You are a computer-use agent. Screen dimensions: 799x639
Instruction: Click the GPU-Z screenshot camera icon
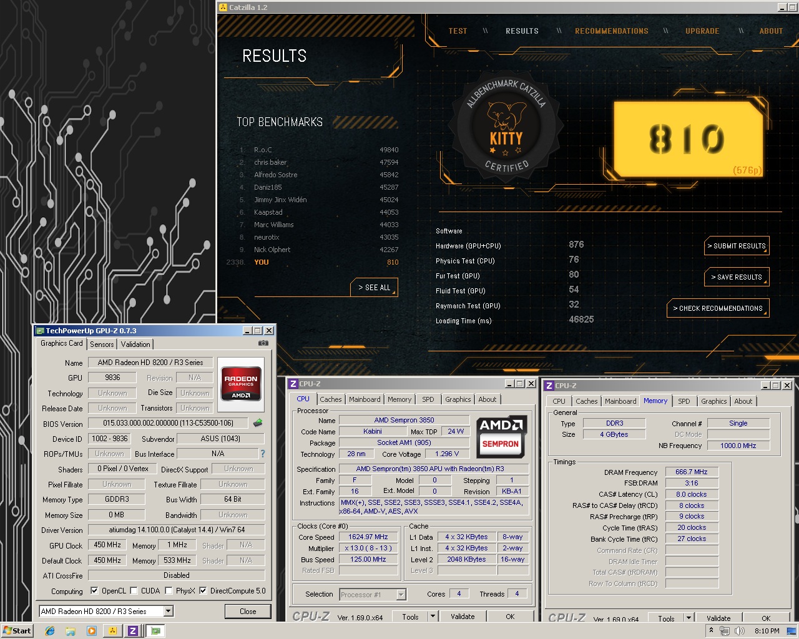click(263, 343)
